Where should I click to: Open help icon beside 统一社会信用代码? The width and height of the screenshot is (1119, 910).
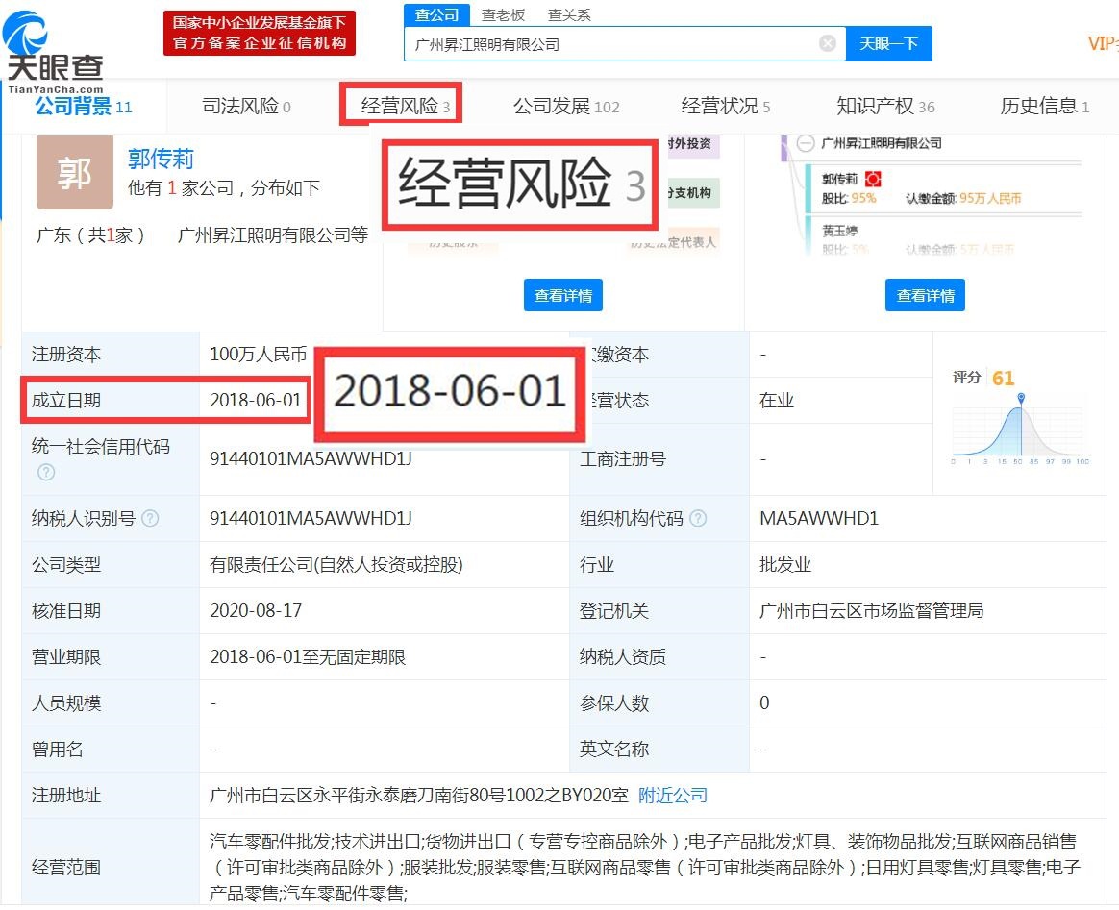pos(45,473)
